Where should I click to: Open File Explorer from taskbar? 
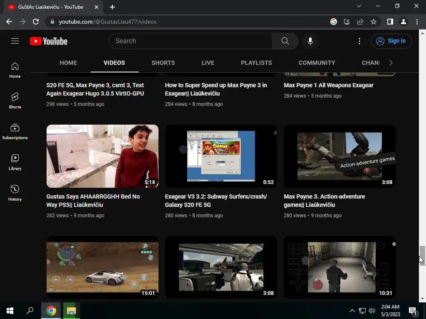pyautogui.click(x=71, y=311)
